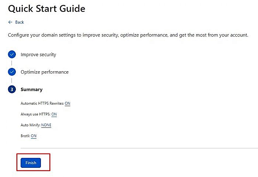Click NONE link for Auto Minify
The image size is (258, 177).
[x=46, y=125]
